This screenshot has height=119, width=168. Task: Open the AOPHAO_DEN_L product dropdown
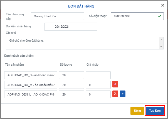31,94
